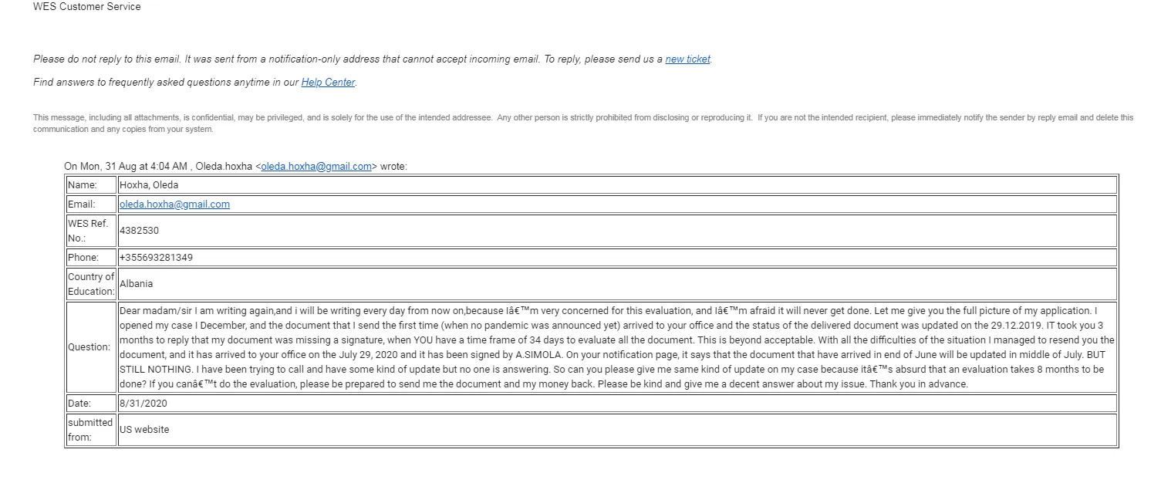Image resolution: width=1161 pixels, height=490 pixels.
Task: Click the "new ticket" link
Action: coord(687,59)
